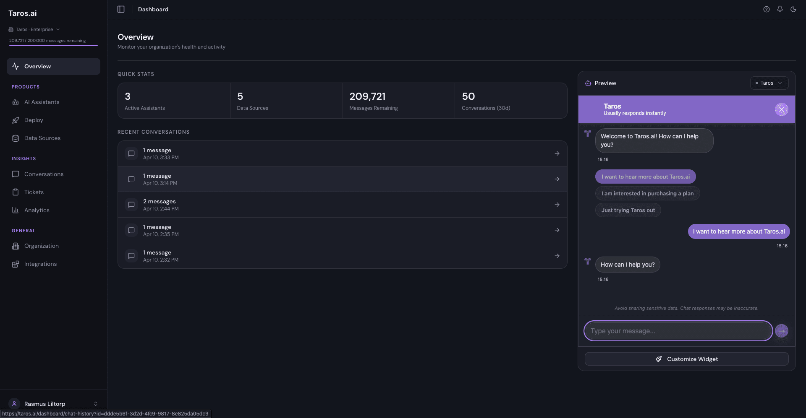Click the Deploy rocket icon

pos(16,120)
